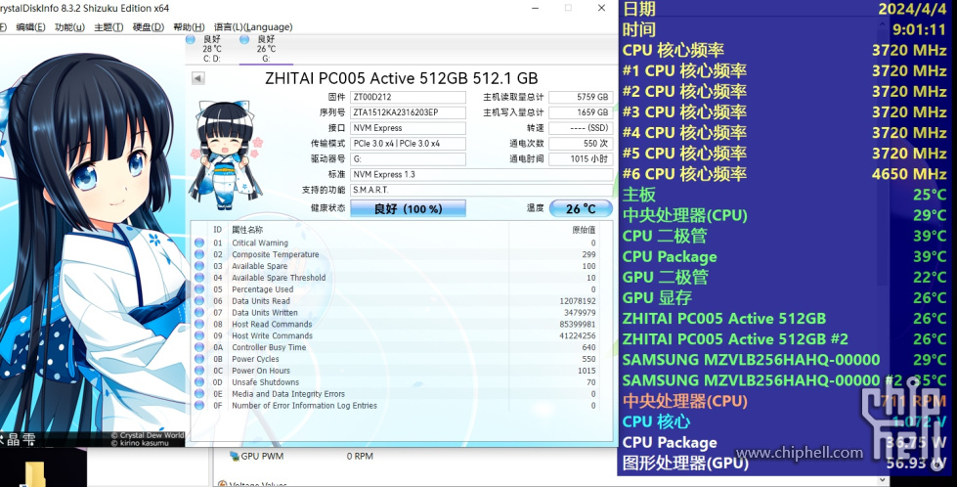
Task: Click the CPU Package 39°C sensor entry
Action: (784, 257)
